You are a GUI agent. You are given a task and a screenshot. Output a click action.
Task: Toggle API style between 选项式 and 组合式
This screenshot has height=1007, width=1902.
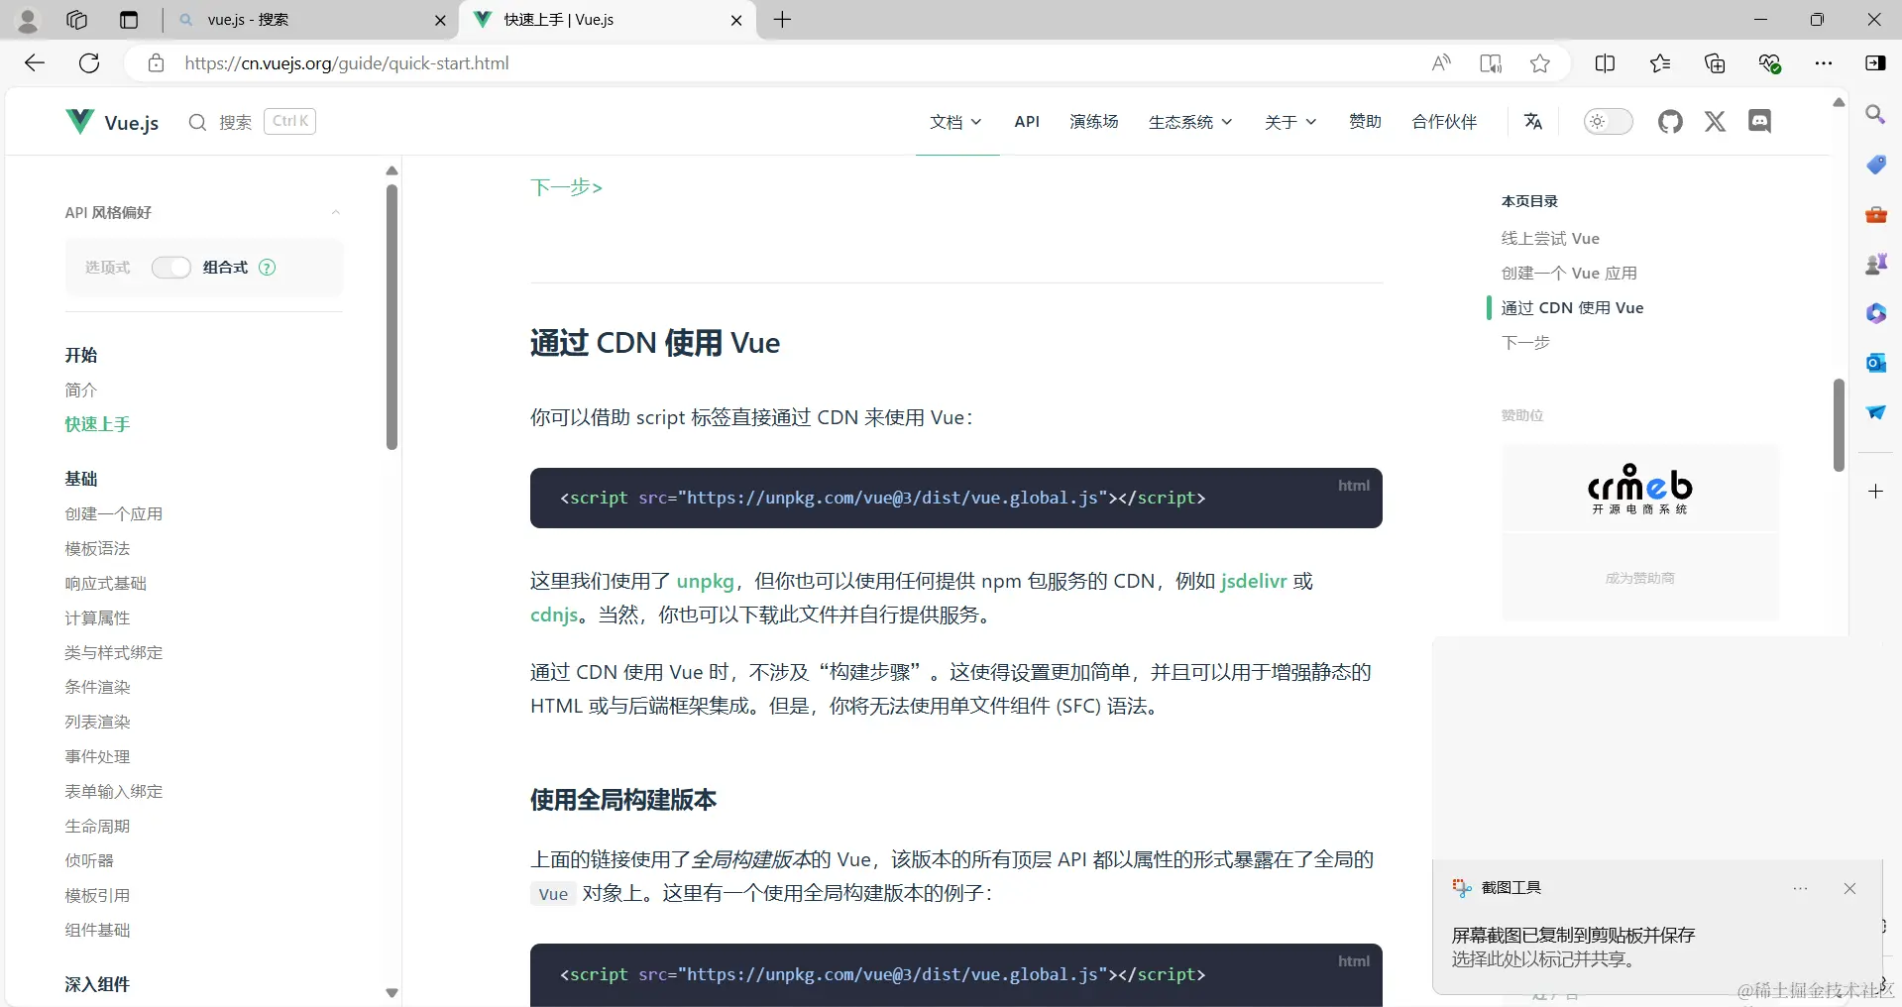point(170,268)
